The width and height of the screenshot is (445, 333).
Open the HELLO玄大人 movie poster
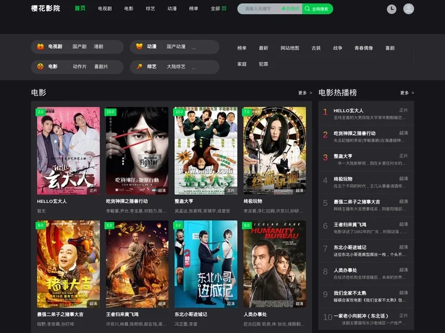[x=69, y=150]
